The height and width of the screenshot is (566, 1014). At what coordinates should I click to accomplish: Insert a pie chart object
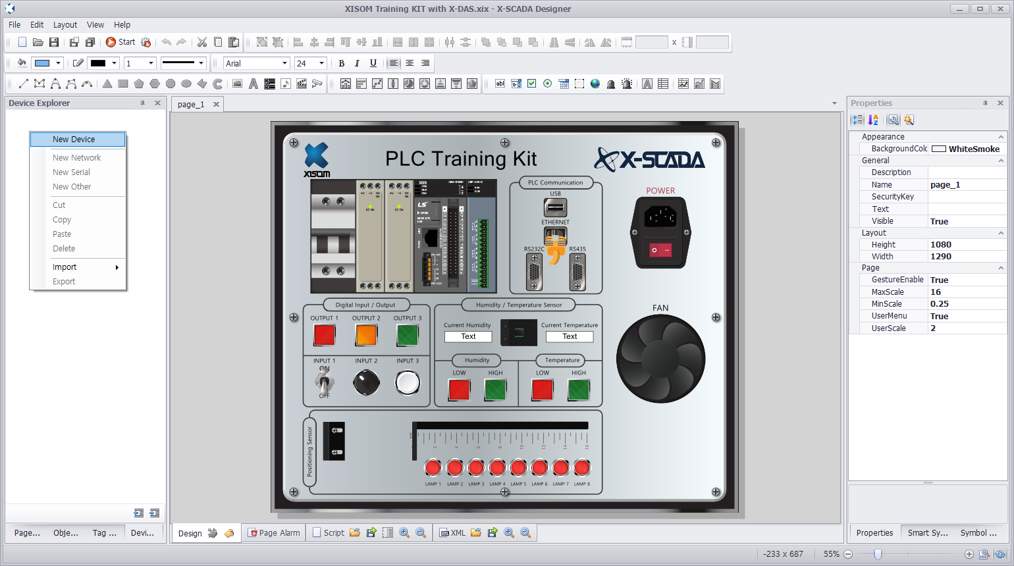coord(409,84)
